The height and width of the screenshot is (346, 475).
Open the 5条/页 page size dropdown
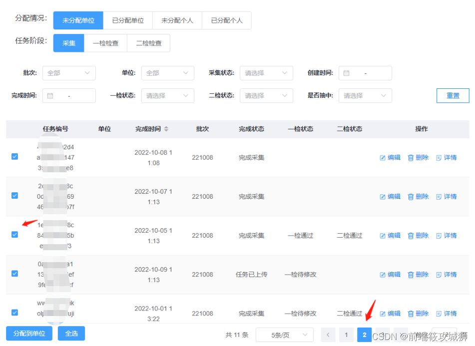[x=285, y=335]
